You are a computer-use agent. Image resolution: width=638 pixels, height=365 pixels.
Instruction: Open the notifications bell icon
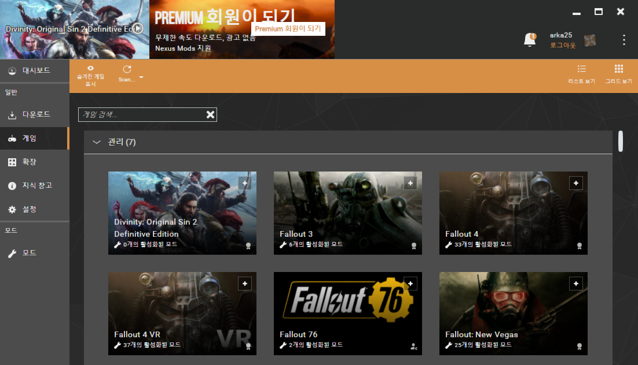[530, 40]
